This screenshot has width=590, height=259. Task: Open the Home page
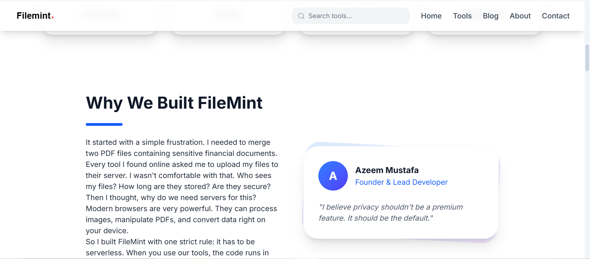pyautogui.click(x=431, y=16)
